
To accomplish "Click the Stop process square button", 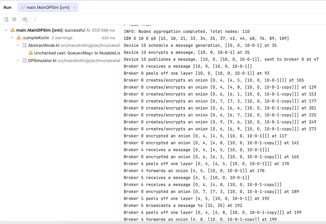I will 14,19.
